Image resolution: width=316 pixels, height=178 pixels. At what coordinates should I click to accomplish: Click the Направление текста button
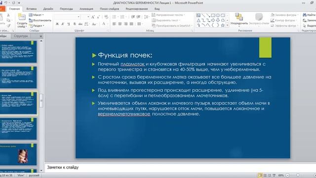click(168, 15)
